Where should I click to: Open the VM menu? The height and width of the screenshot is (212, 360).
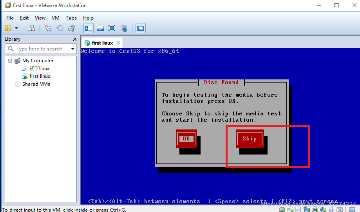pos(56,18)
